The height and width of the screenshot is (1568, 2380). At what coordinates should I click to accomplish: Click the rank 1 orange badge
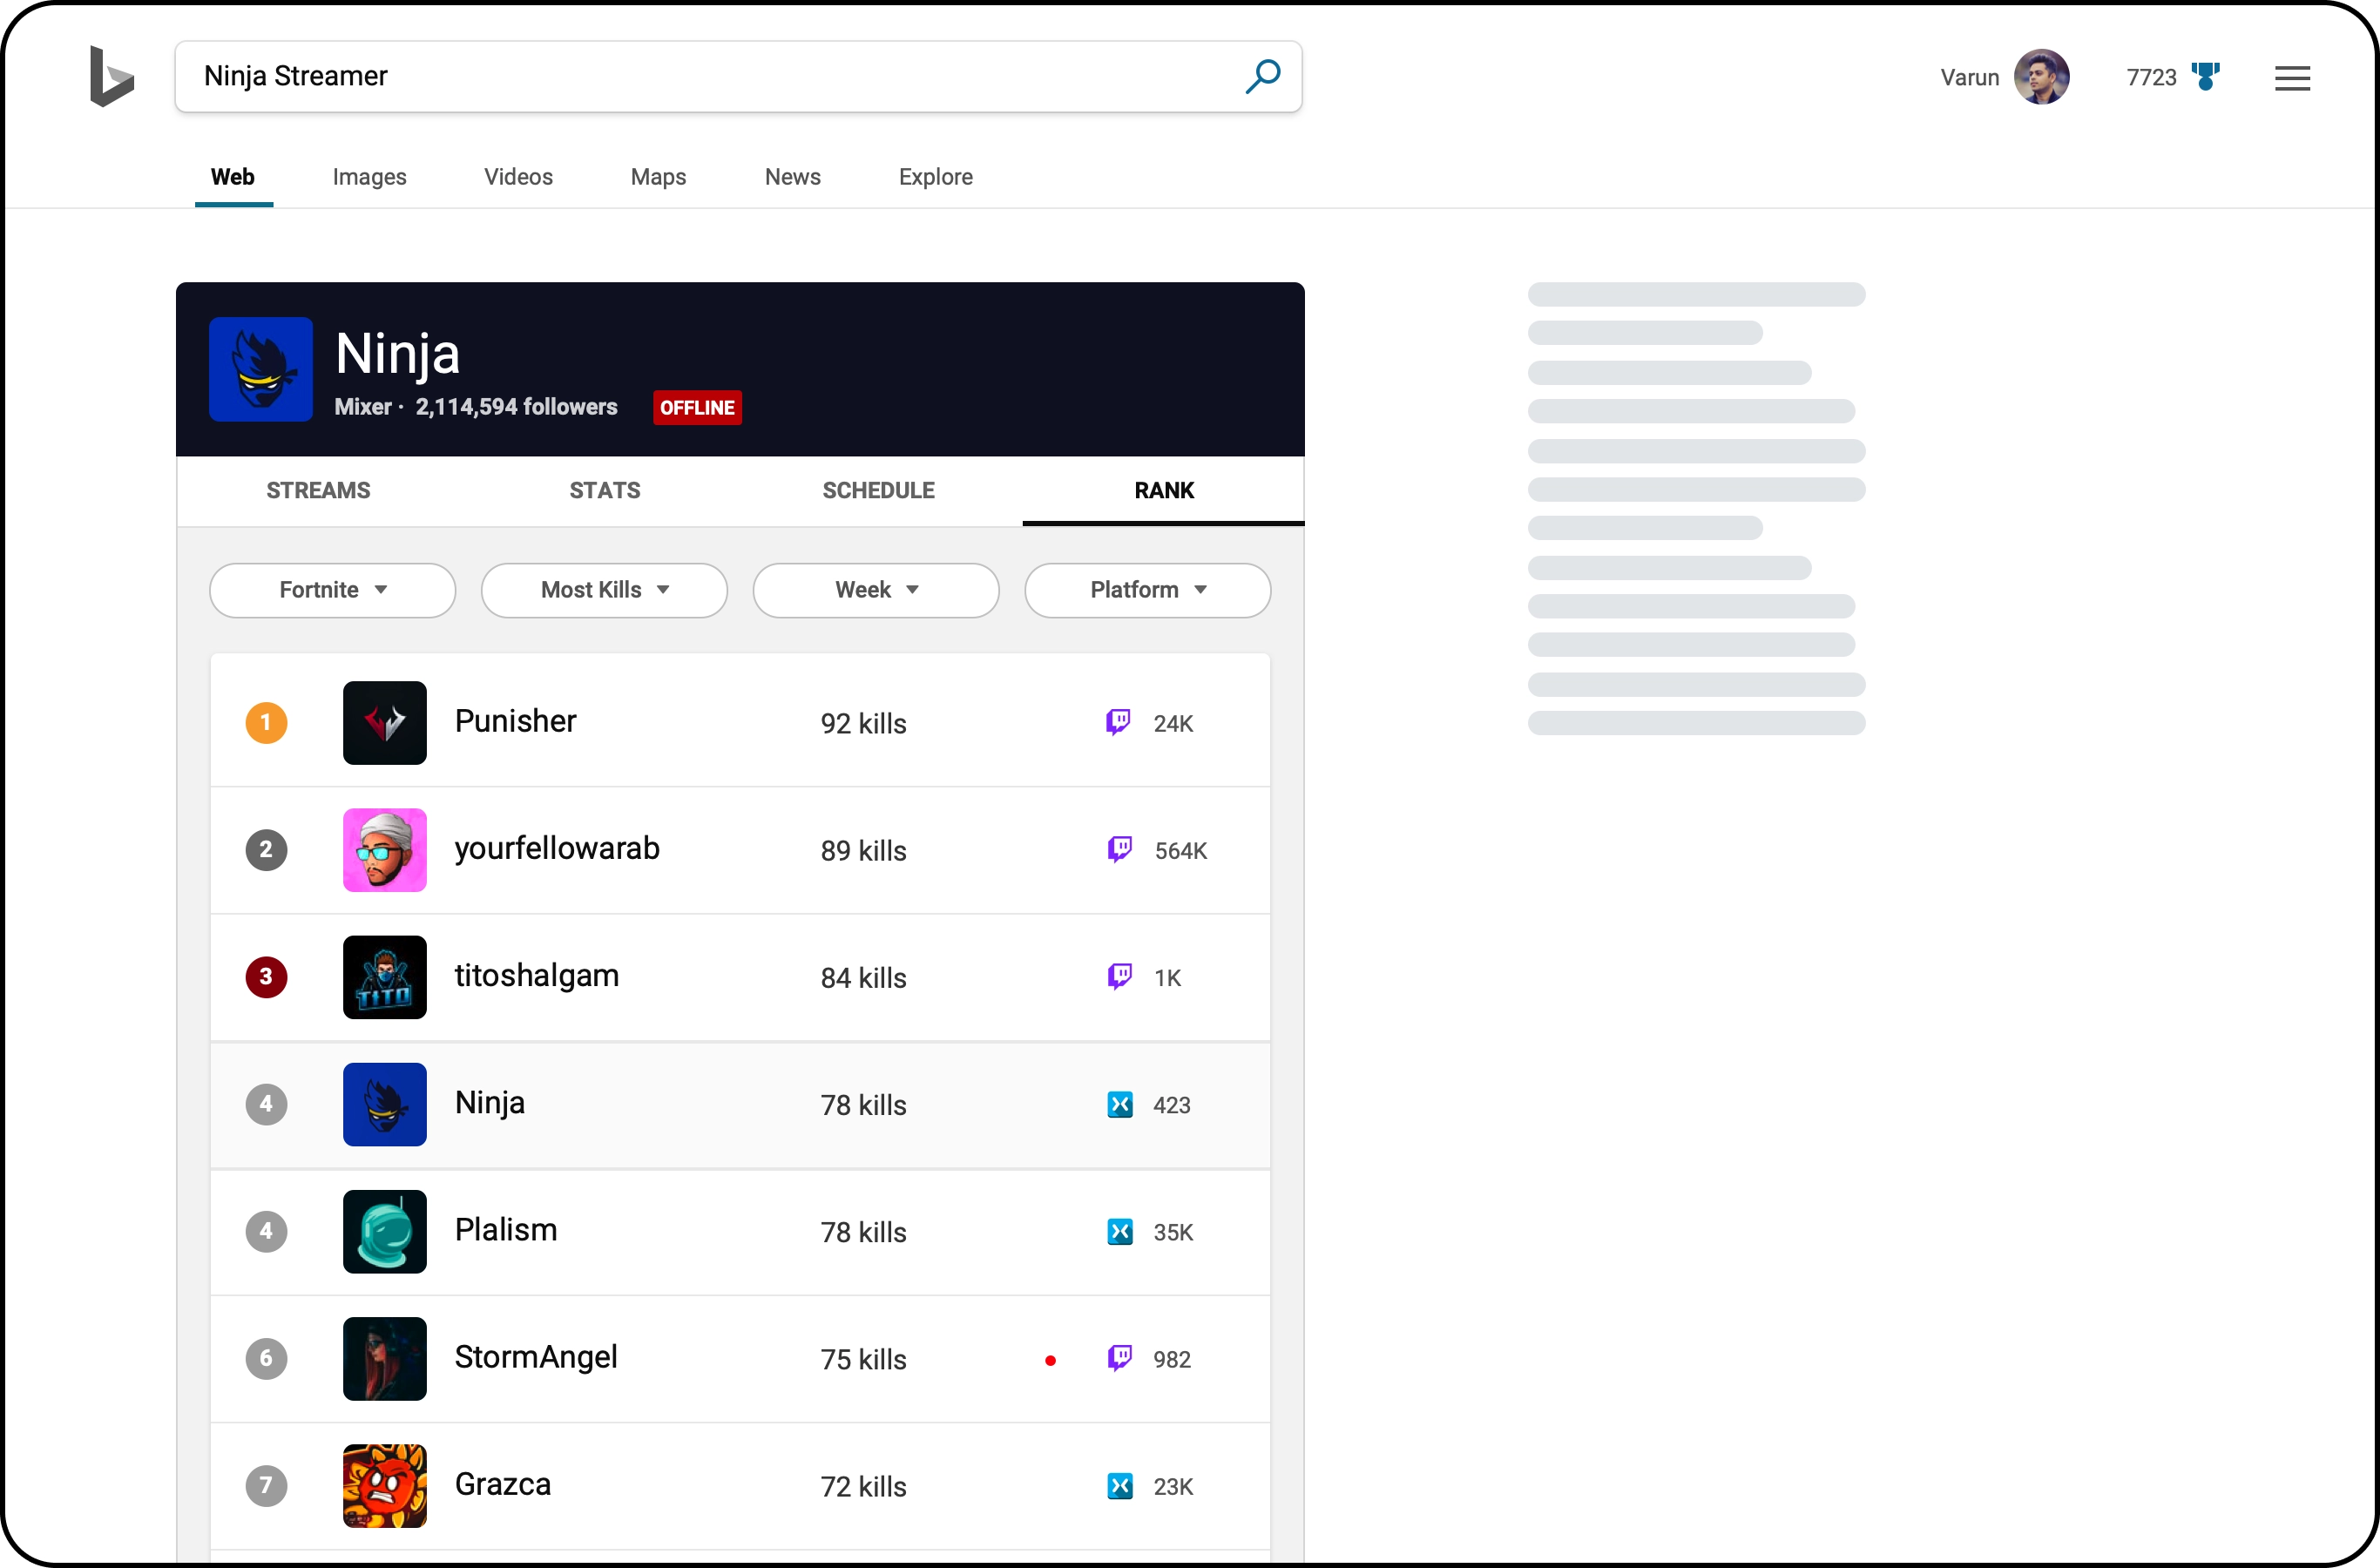click(266, 723)
